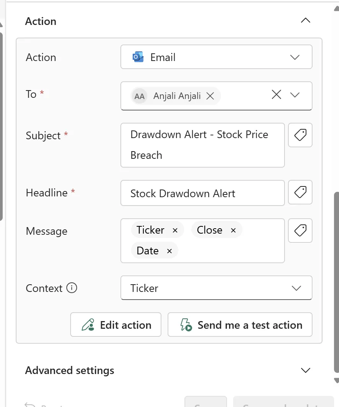Open tag picker beside Headline

point(300,192)
